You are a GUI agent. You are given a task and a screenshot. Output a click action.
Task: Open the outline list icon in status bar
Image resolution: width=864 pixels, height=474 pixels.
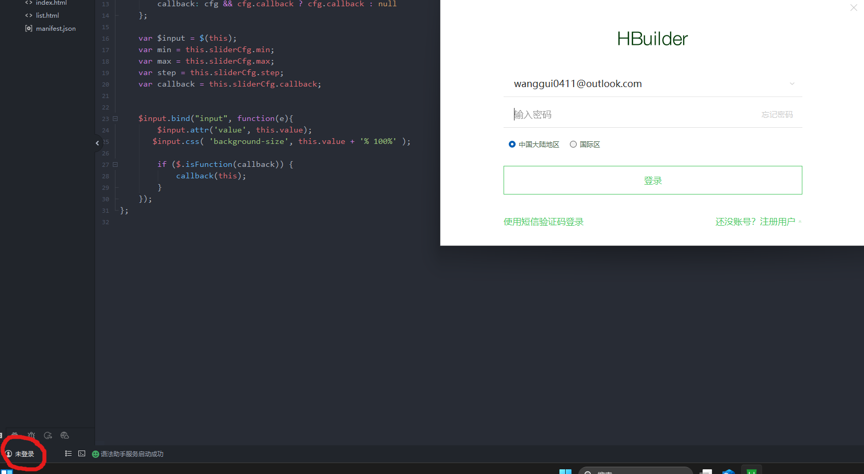68,454
